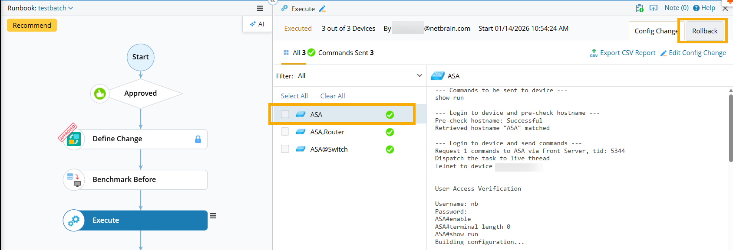Switch to the Rollback tab

pyautogui.click(x=704, y=31)
